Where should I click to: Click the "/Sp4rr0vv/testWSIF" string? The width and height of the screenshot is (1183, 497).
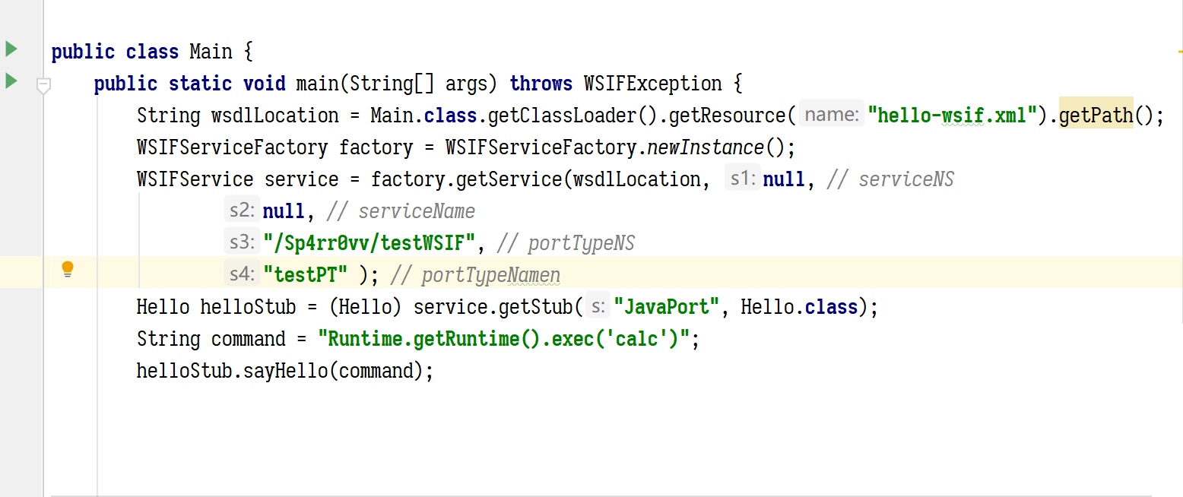[x=369, y=243]
